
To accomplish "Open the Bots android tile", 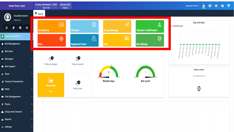I will tap(51, 40).
